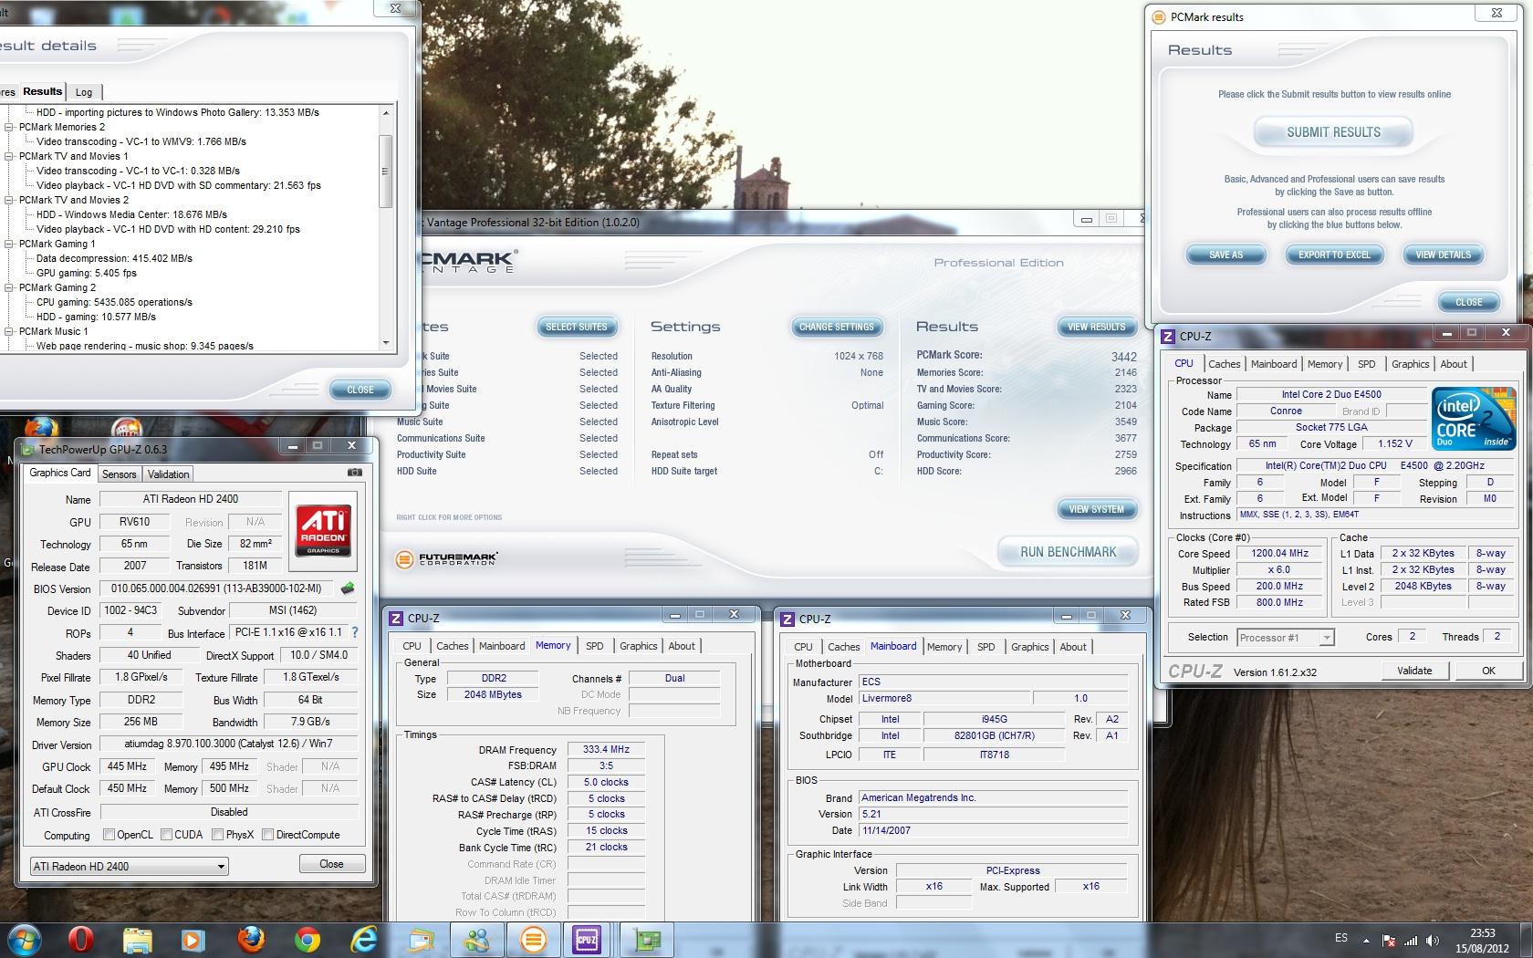Open the Windows Live Mail taskbar icon
The height and width of the screenshot is (958, 1533).
[x=421, y=939]
